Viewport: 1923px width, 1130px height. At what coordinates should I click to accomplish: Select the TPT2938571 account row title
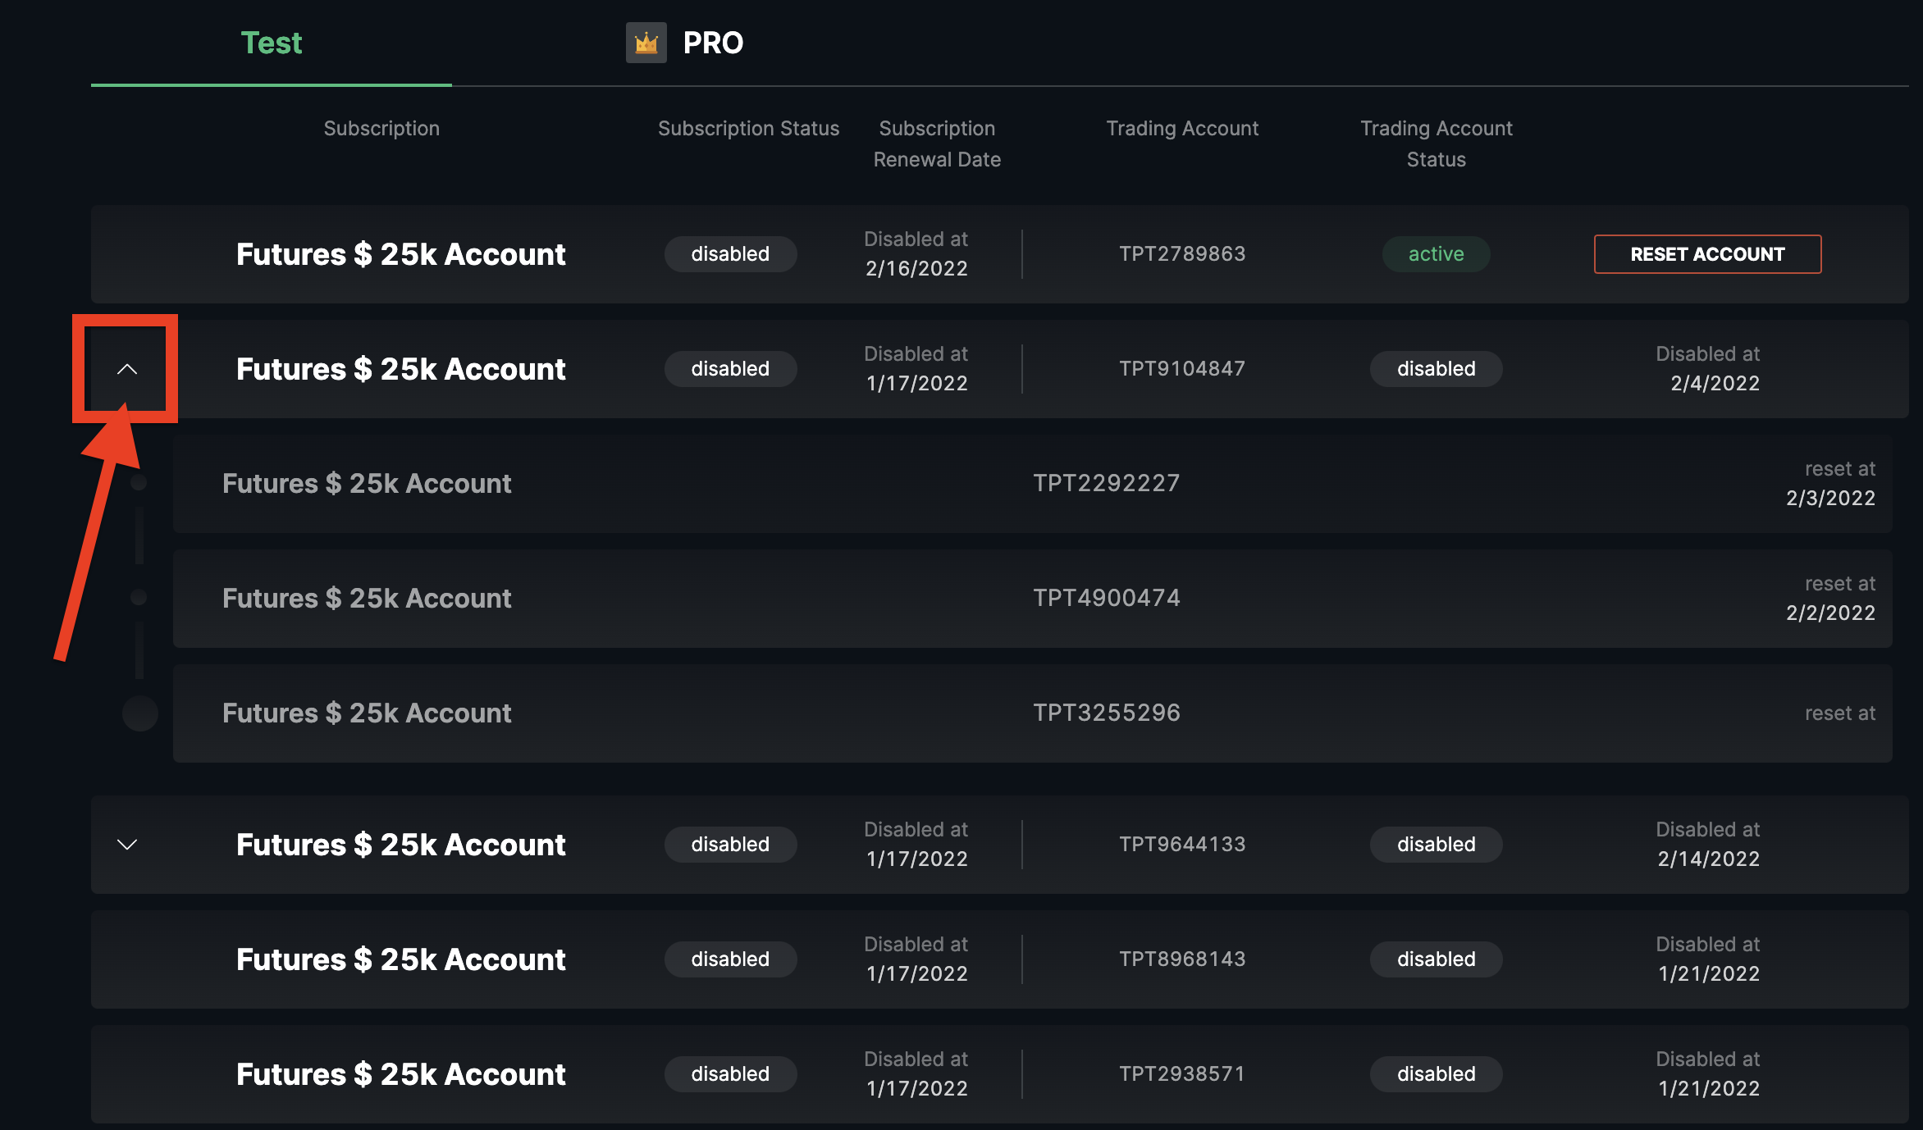point(400,1074)
